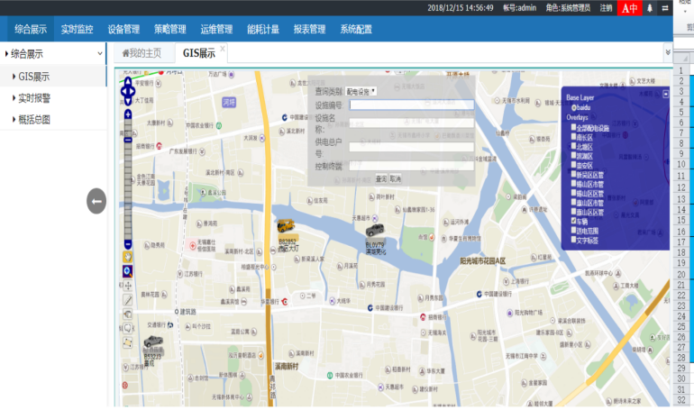Screen dimensions: 694x410
Task: Open the 查询类别 dropdown
Action: click(x=361, y=92)
